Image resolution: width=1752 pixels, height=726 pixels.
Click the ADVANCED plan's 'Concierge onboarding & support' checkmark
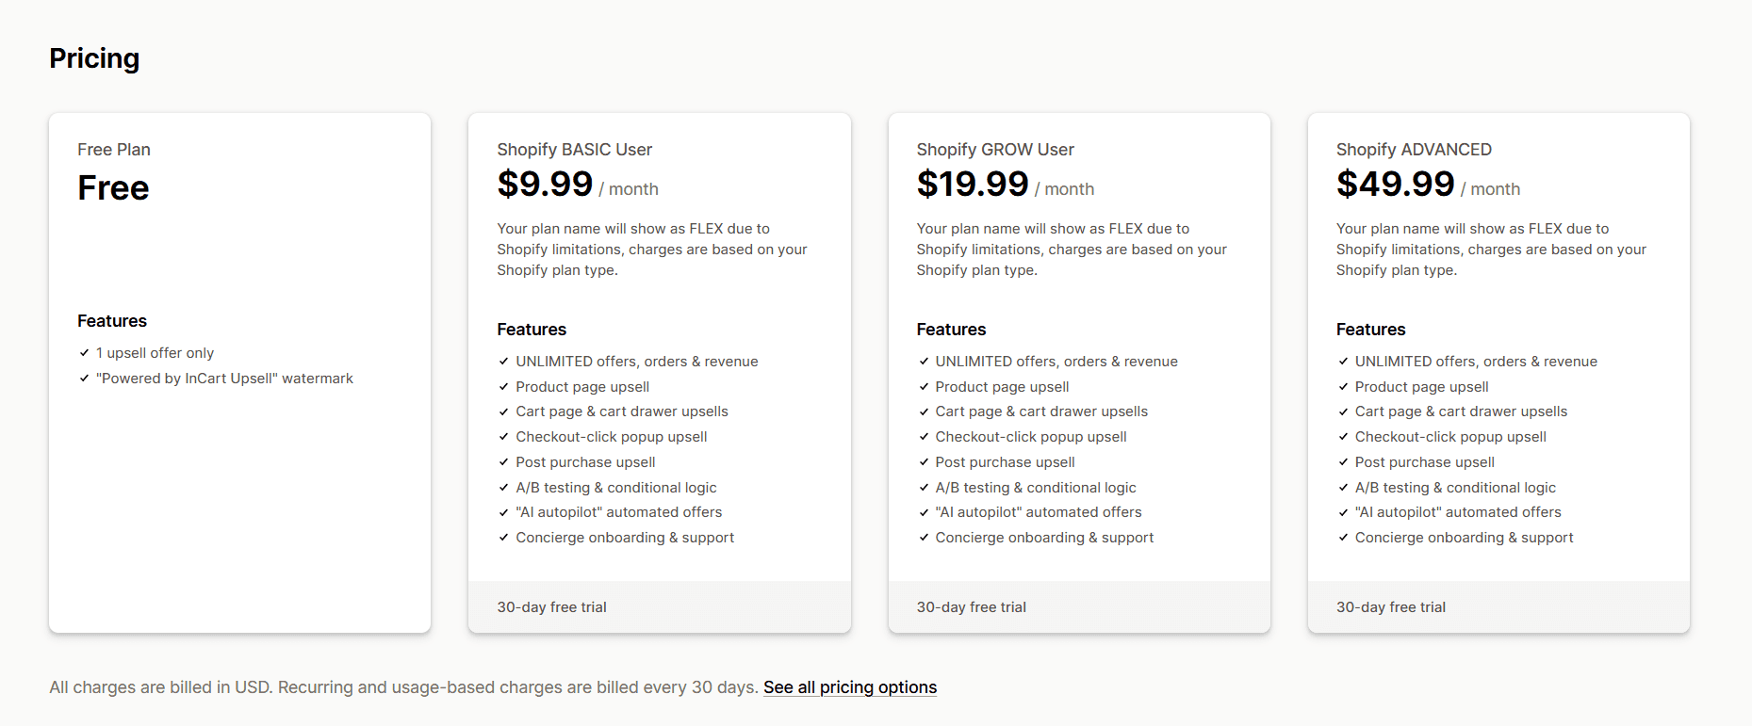click(1343, 538)
